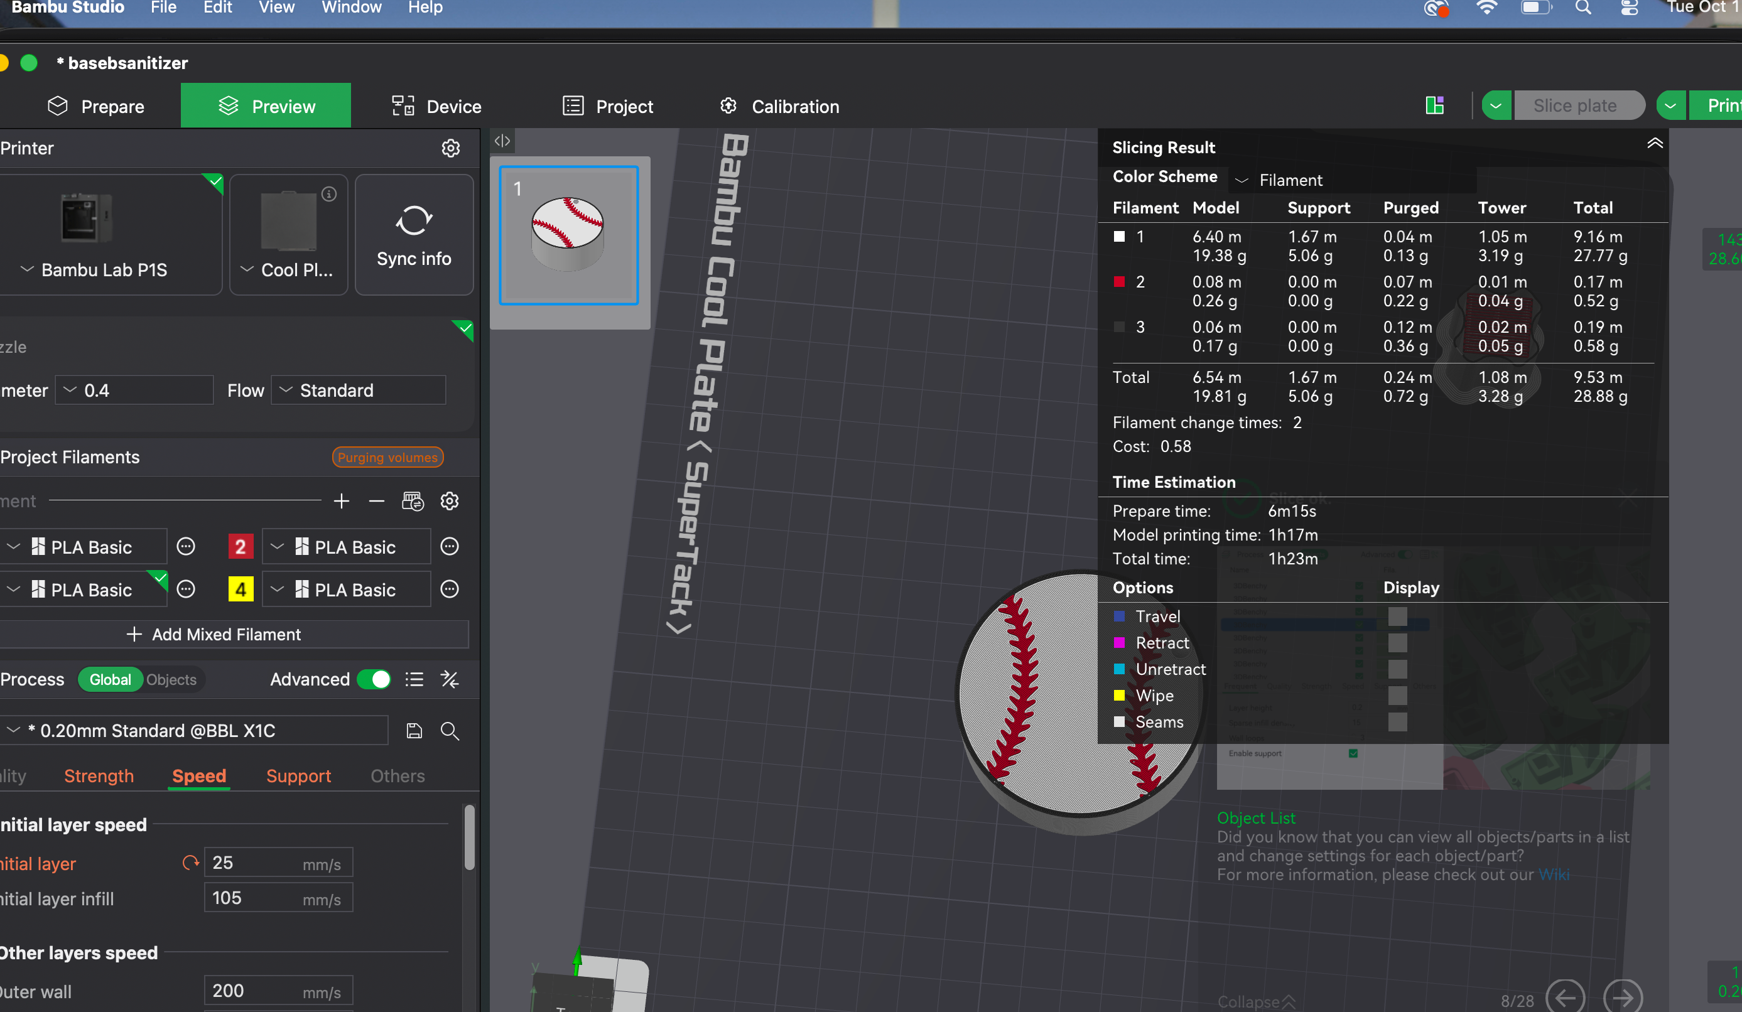Screen dimensions: 1742x1012
Task: Open the process settings list icon
Action: (414, 679)
